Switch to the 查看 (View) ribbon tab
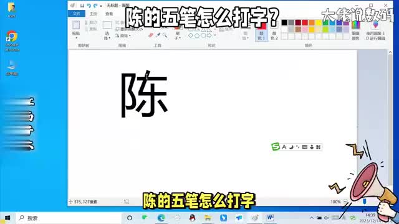 click(x=109, y=14)
